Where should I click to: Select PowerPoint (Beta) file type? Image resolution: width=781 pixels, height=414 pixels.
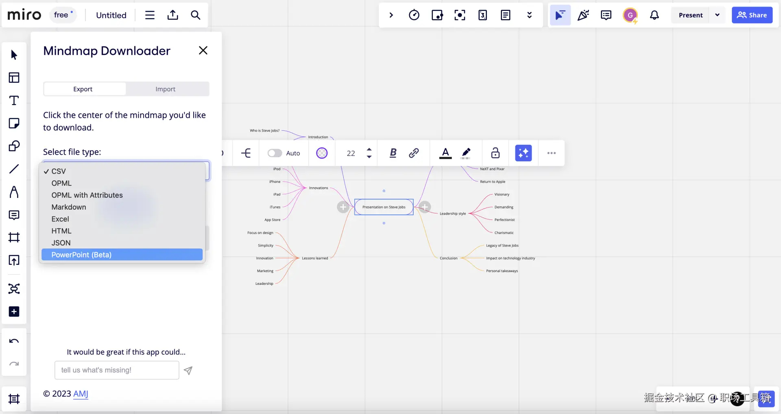coord(122,255)
